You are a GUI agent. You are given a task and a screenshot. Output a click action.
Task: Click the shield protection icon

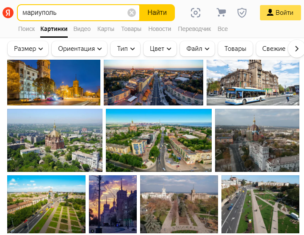pos(242,13)
